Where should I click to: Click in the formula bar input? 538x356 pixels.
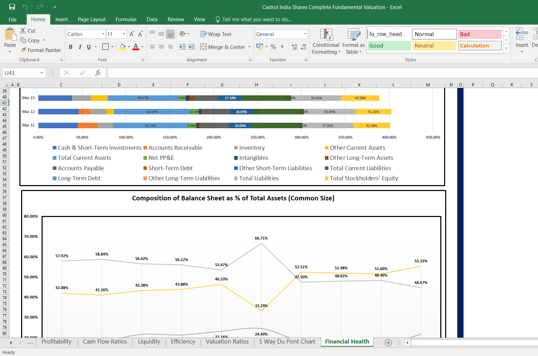[x=322, y=73]
